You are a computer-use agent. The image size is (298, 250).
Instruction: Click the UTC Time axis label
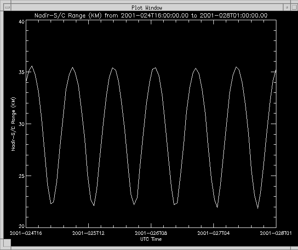pos(151,239)
